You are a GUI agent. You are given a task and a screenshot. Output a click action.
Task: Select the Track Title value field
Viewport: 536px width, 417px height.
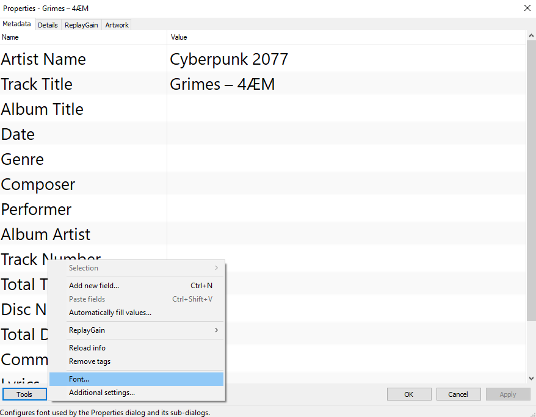click(x=222, y=84)
